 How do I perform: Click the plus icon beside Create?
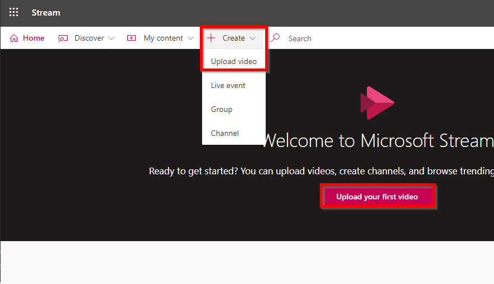pos(211,38)
